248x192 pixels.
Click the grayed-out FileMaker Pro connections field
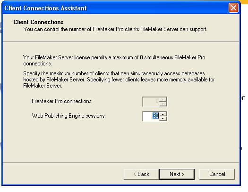coord(151,102)
